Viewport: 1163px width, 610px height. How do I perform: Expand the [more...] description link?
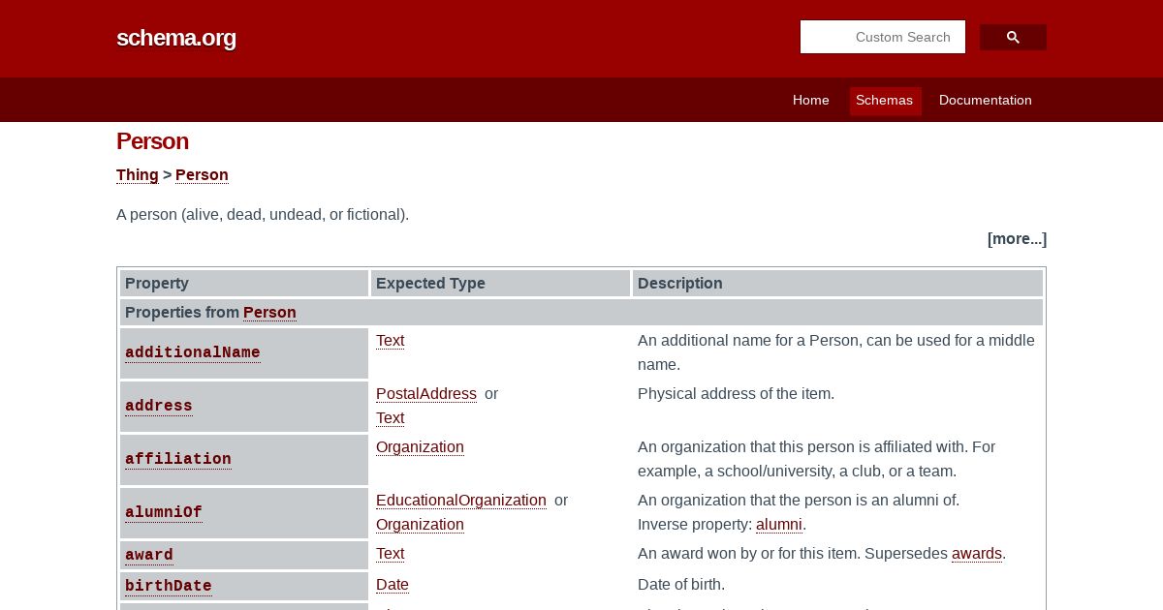(1017, 238)
